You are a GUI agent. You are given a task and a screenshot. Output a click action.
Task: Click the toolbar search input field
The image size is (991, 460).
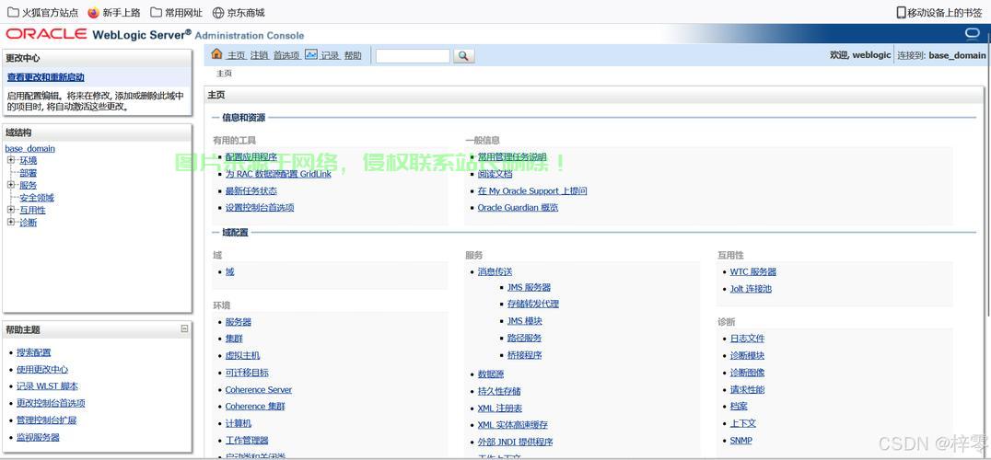point(413,56)
